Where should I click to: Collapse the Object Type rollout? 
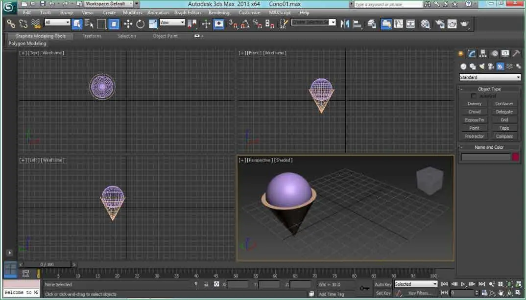(x=461, y=89)
